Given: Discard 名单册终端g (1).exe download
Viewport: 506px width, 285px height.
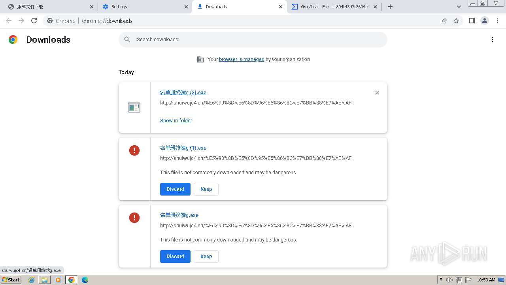Looking at the screenshot, I should click(x=175, y=189).
